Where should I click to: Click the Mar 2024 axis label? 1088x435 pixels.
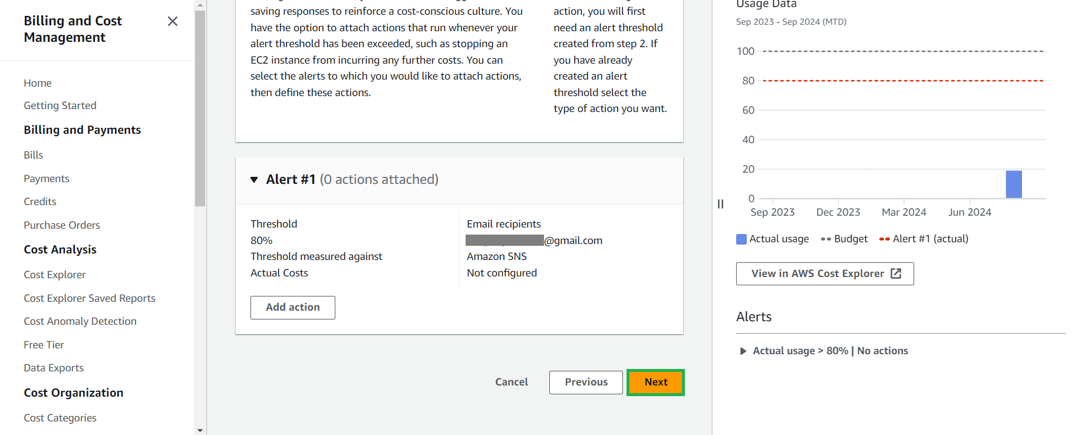click(904, 212)
